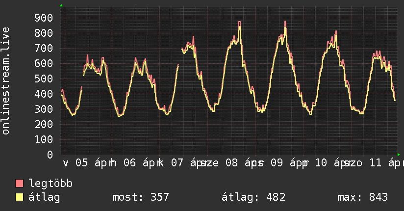Click the 300 y-axis tick label

[44, 109]
